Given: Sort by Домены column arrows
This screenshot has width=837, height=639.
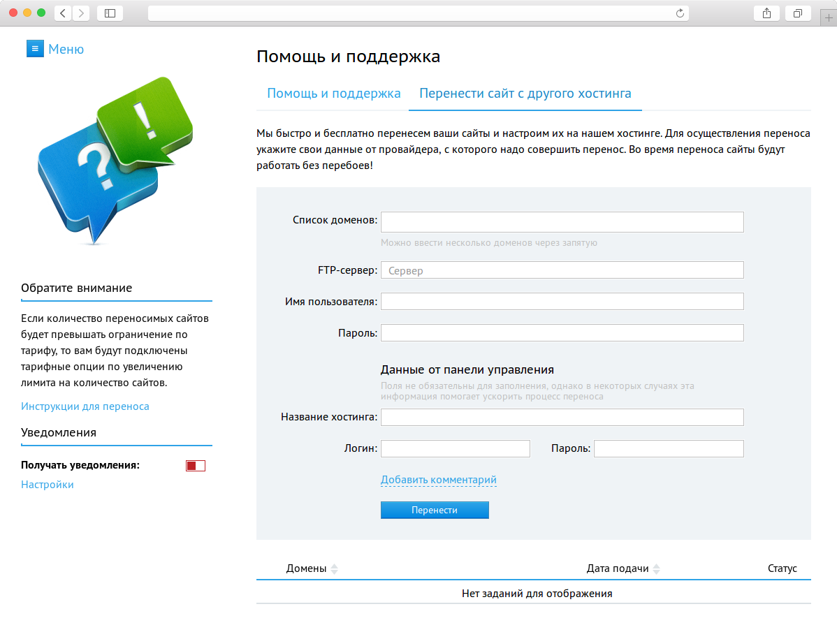Looking at the screenshot, I should click(x=334, y=568).
